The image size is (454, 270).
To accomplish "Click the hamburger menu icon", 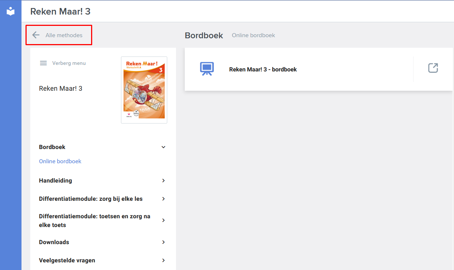I will click(x=43, y=63).
